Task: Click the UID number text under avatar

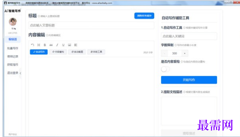Action: pos(13,33)
